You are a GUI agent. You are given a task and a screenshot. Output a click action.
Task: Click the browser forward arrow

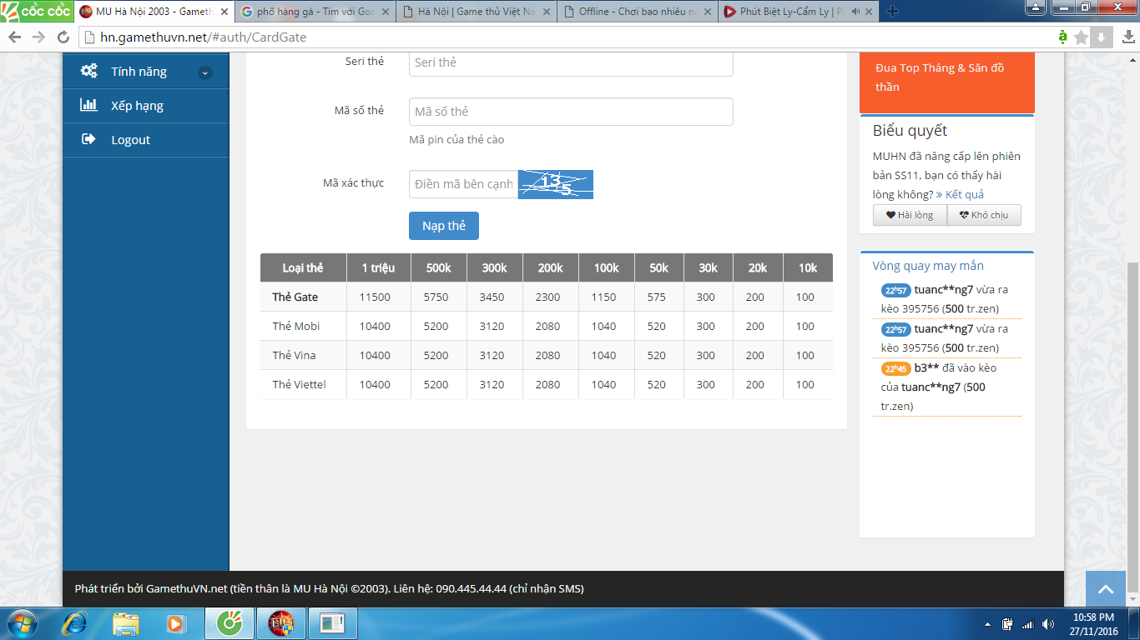pyautogui.click(x=38, y=37)
